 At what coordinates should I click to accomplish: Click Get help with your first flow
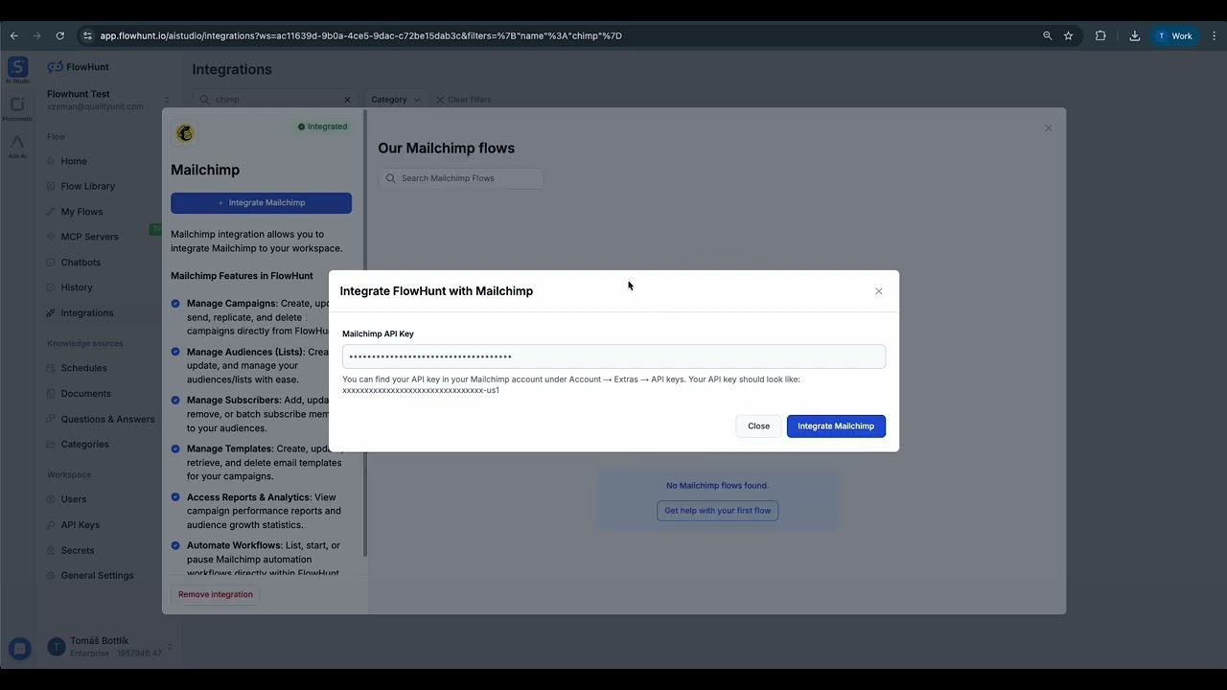717,511
